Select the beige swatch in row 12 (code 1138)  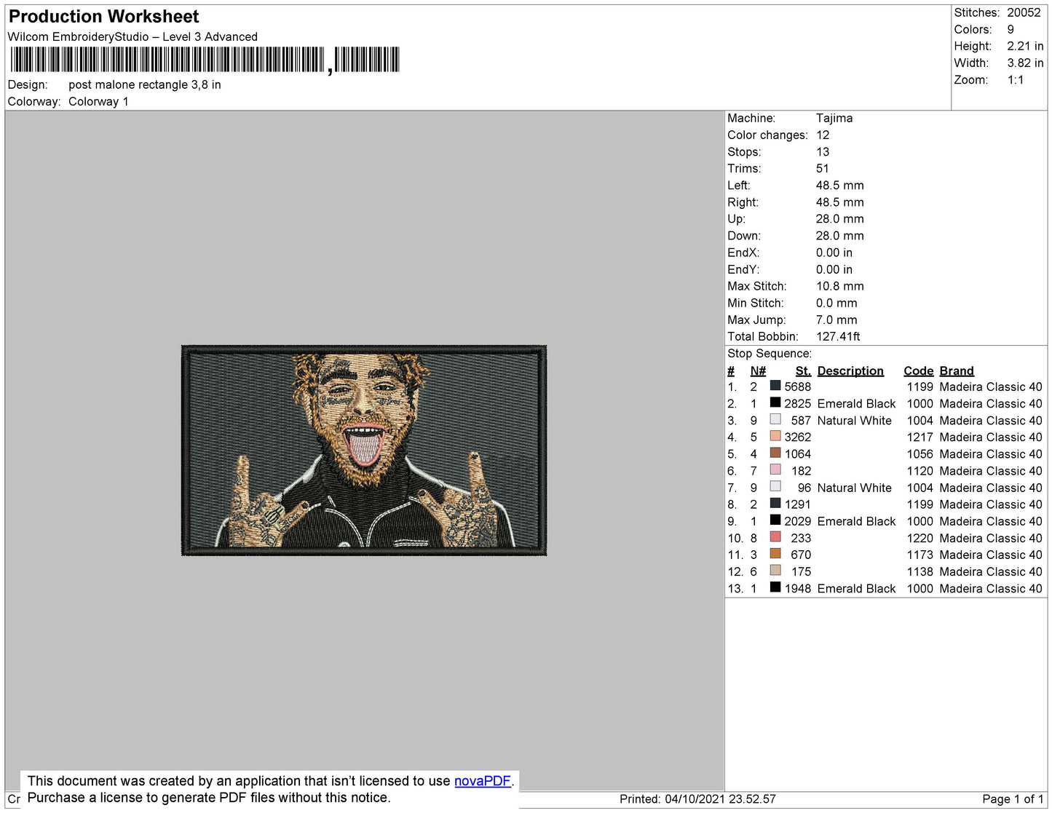click(775, 570)
